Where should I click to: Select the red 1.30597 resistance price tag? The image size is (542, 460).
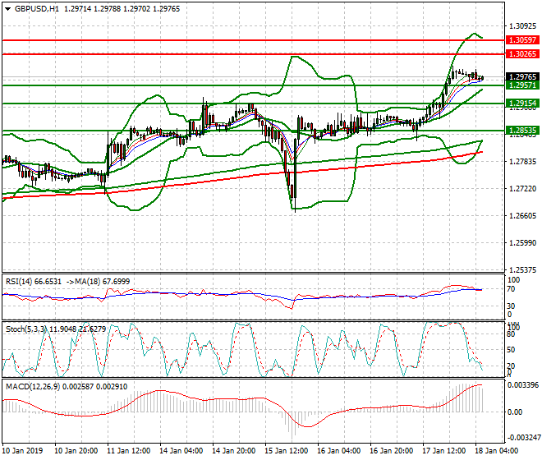pos(521,40)
